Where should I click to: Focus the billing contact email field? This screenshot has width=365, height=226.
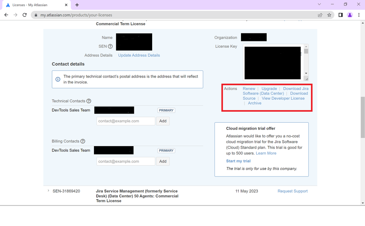click(126, 162)
